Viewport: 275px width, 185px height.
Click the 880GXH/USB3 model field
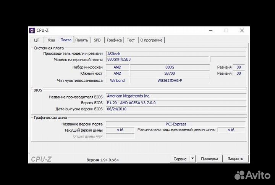coord(157,59)
